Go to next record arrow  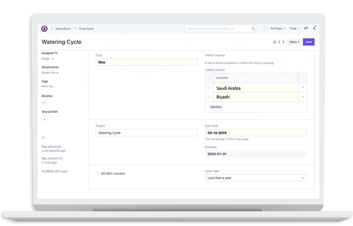click(x=283, y=42)
